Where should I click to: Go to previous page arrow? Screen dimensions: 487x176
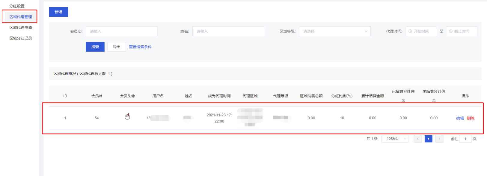click(x=417, y=139)
